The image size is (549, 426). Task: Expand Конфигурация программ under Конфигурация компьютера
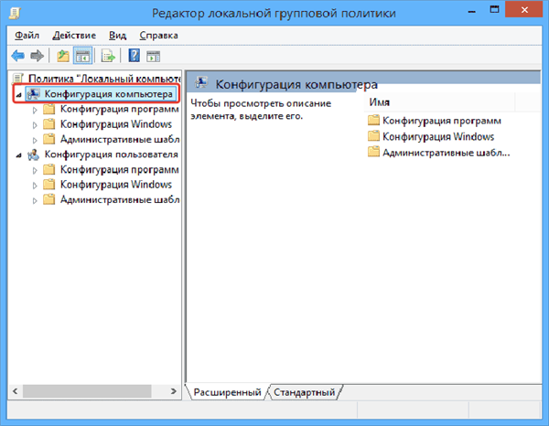[35, 110]
